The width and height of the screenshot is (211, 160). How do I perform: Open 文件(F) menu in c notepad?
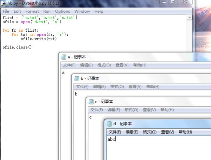click(x=97, y=110)
